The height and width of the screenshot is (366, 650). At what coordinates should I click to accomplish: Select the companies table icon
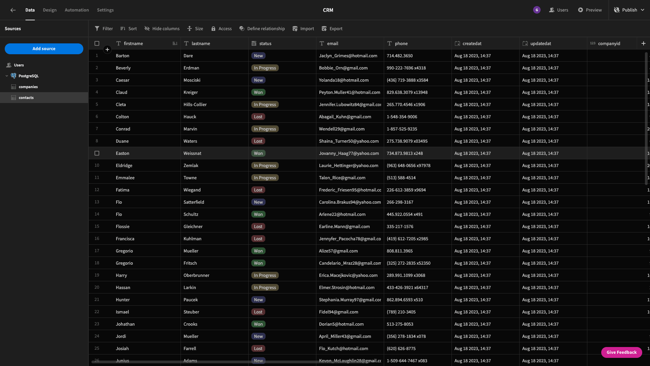(x=14, y=87)
